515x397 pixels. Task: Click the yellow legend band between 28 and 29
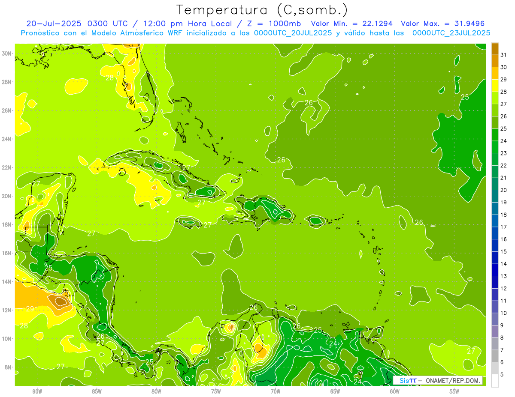(495, 86)
